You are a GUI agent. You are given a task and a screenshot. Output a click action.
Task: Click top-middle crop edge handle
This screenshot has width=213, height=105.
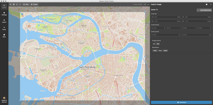point(82,12)
